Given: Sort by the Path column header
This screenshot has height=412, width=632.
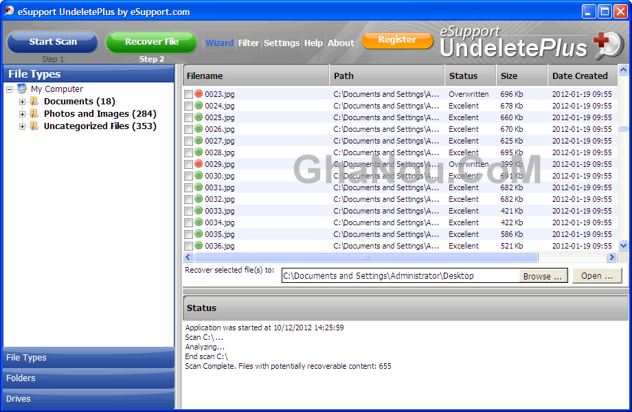Looking at the screenshot, I should [x=387, y=76].
